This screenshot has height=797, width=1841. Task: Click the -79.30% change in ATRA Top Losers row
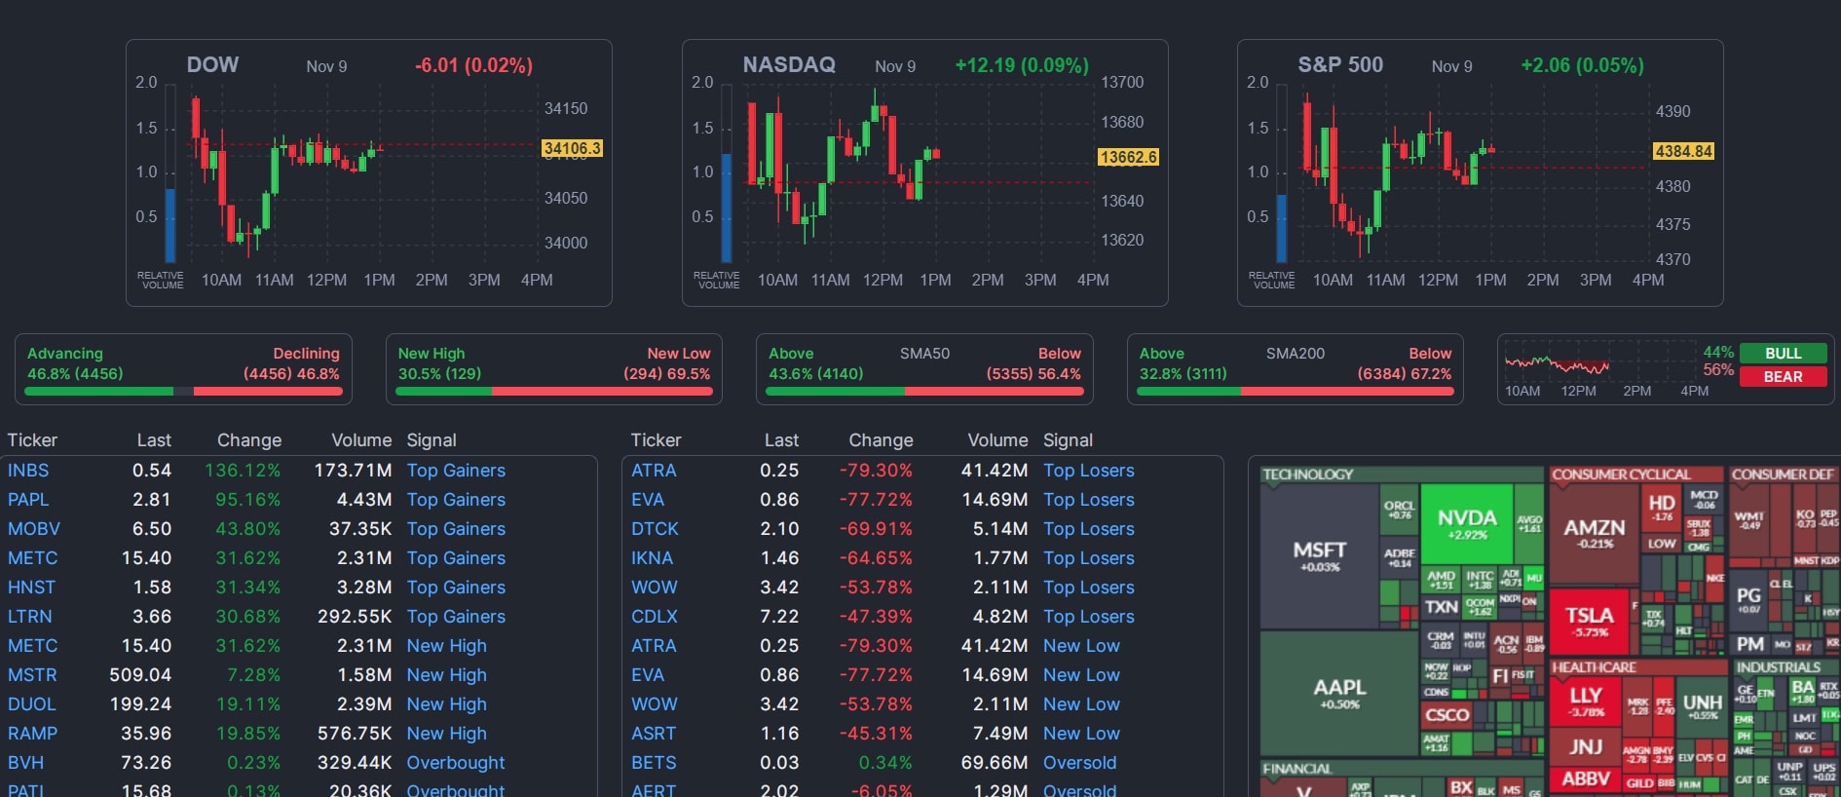point(876,471)
